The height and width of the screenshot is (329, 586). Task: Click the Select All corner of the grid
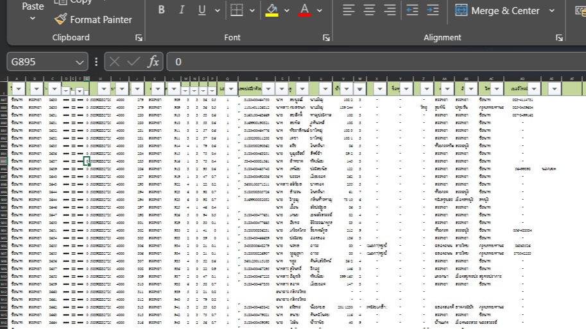click(4, 79)
